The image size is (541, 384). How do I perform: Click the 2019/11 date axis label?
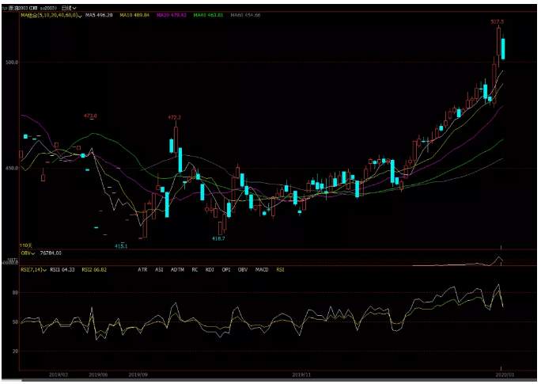tap(301, 374)
